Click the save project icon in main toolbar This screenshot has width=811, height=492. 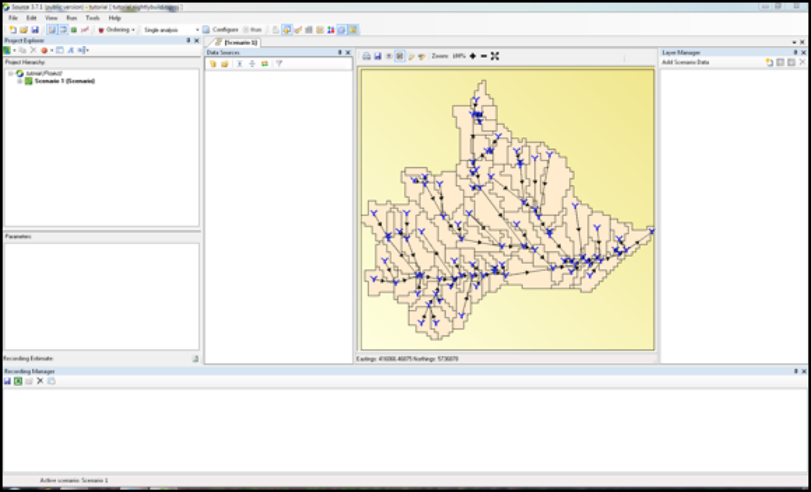[35, 30]
